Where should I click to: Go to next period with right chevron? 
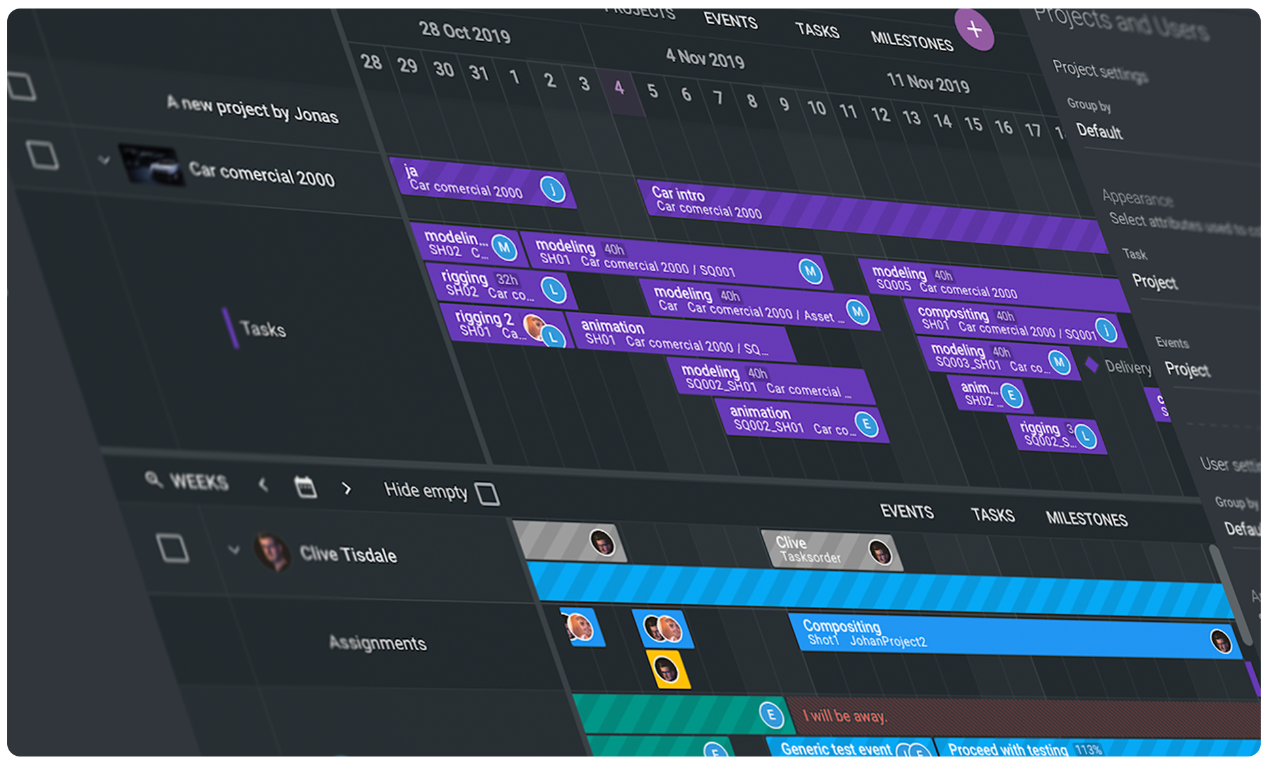pos(347,488)
